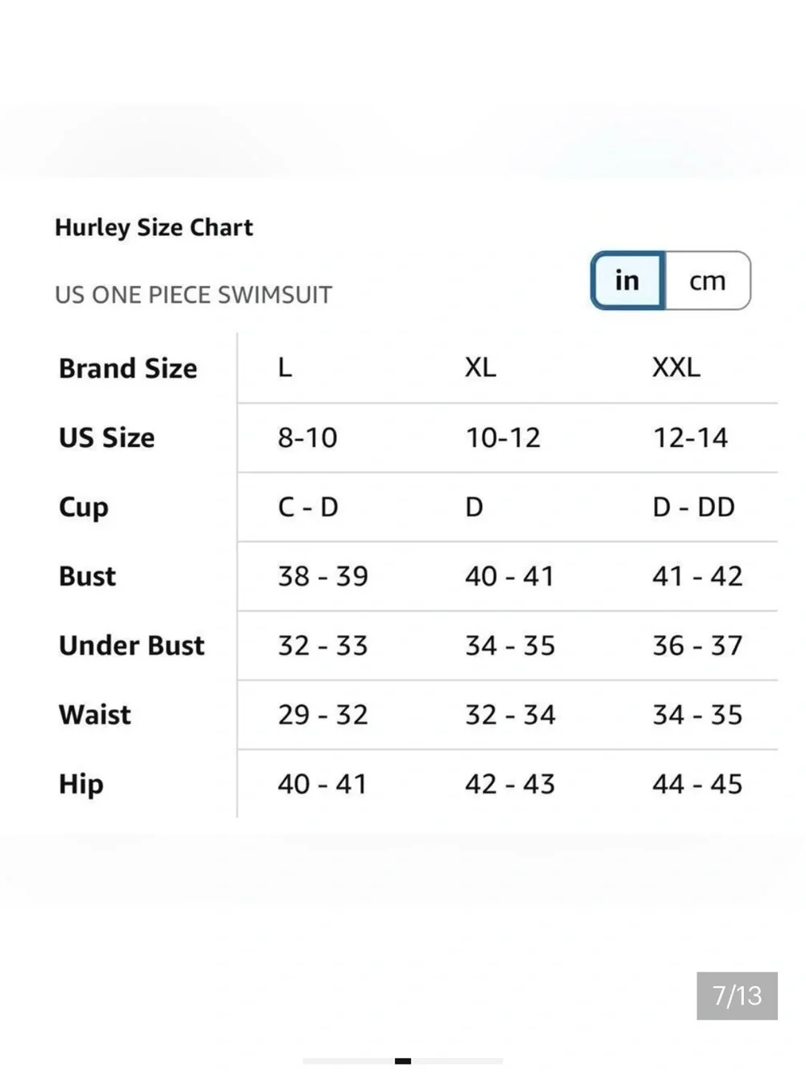Click the Waist row label
The width and height of the screenshot is (806, 1074).
pyautogui.click(x=94, y=715)
